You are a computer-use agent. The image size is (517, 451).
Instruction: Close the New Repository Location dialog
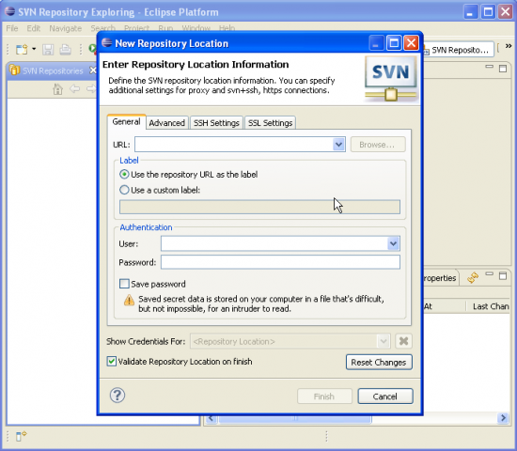pyautogui.click(x=411, y=43)
